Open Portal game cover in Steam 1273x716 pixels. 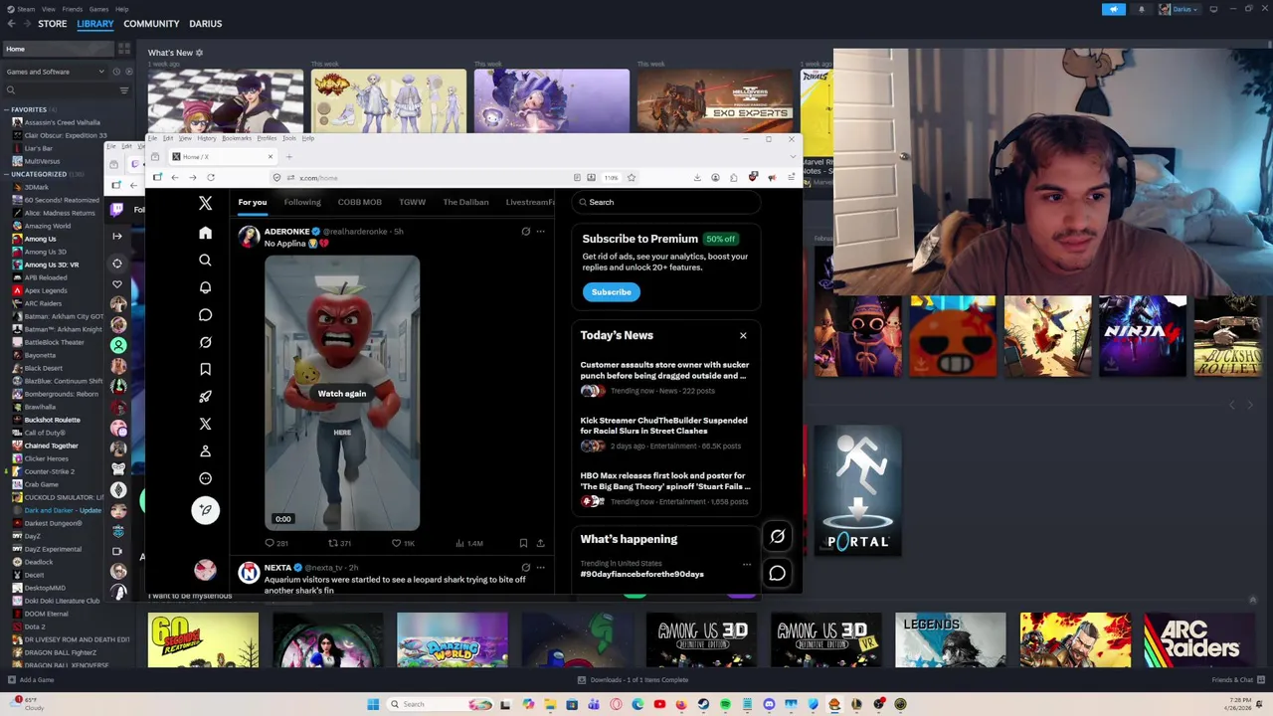(x=857, y=491)
